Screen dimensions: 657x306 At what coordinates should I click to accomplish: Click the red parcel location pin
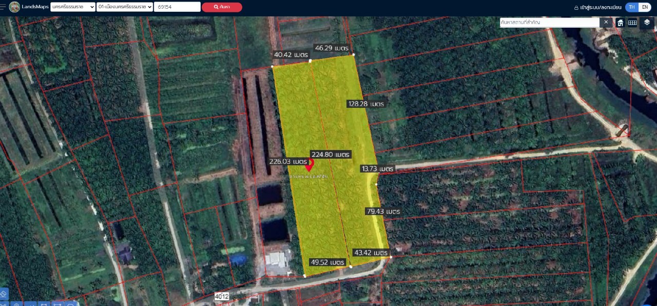[x=309, y=165]
